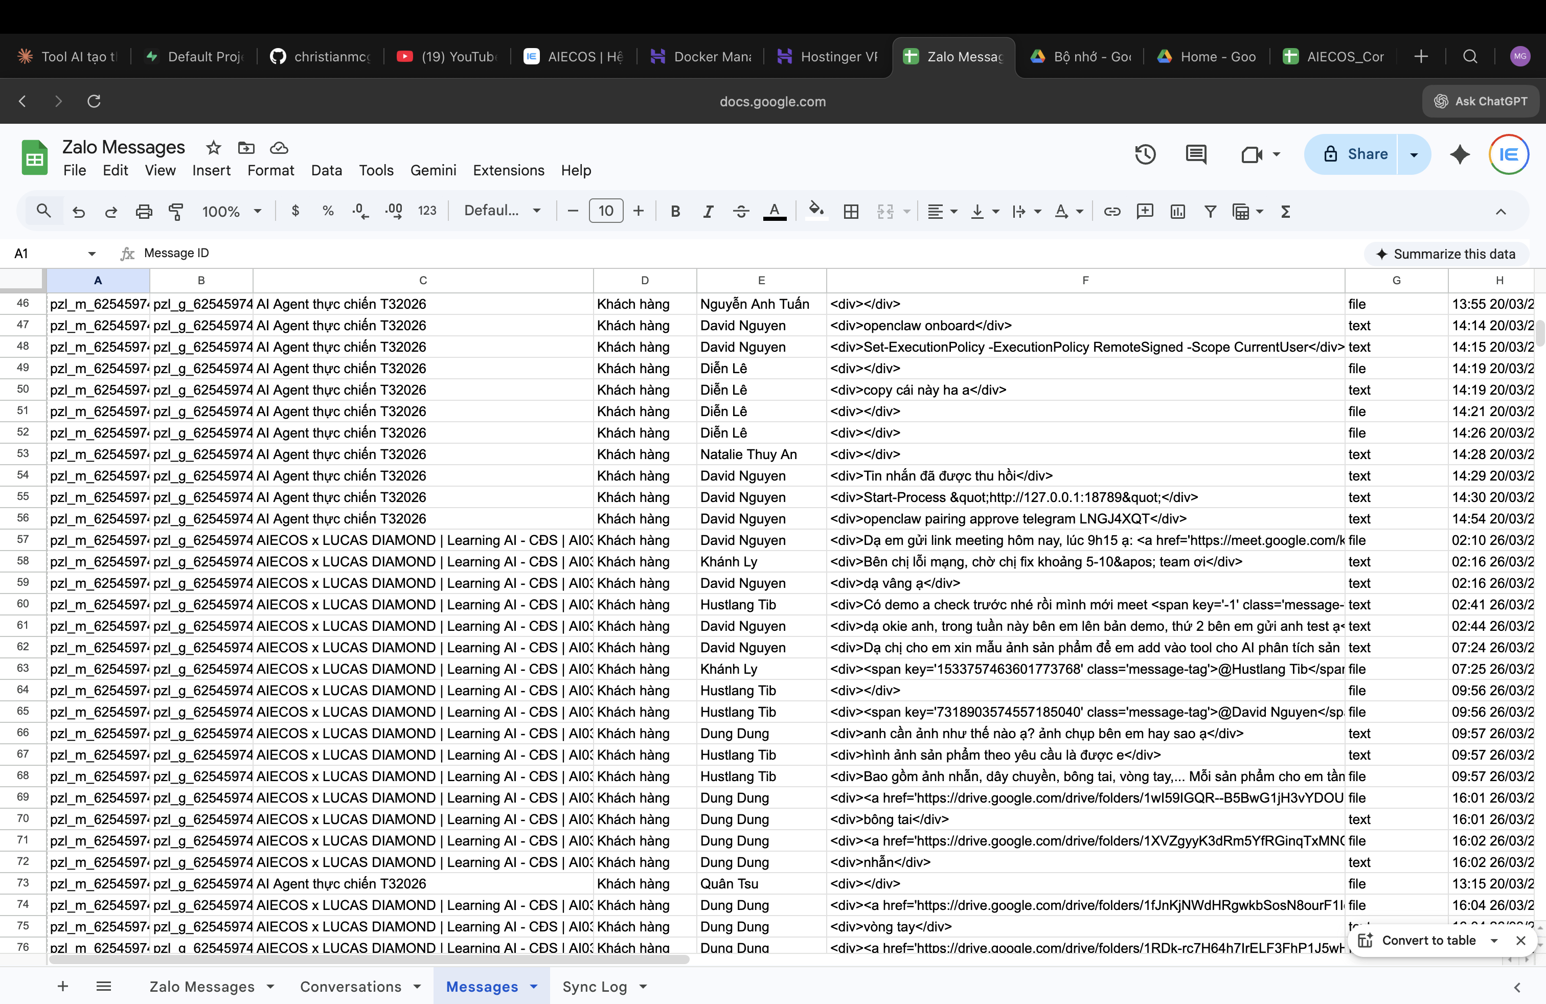The height and width of the screenshot is (1004, 1546).
Task: Create a filter with funnel icon
Action: point(1210,211)
